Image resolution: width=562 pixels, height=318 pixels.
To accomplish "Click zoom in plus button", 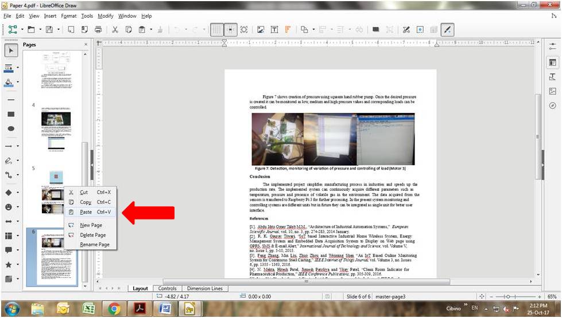I will pos(540,297).
